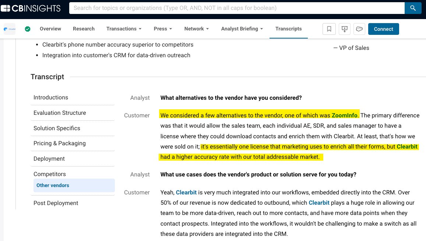Jump to the Introductions section
Viewport: 426px width, 241px height.
pos(51,98)
